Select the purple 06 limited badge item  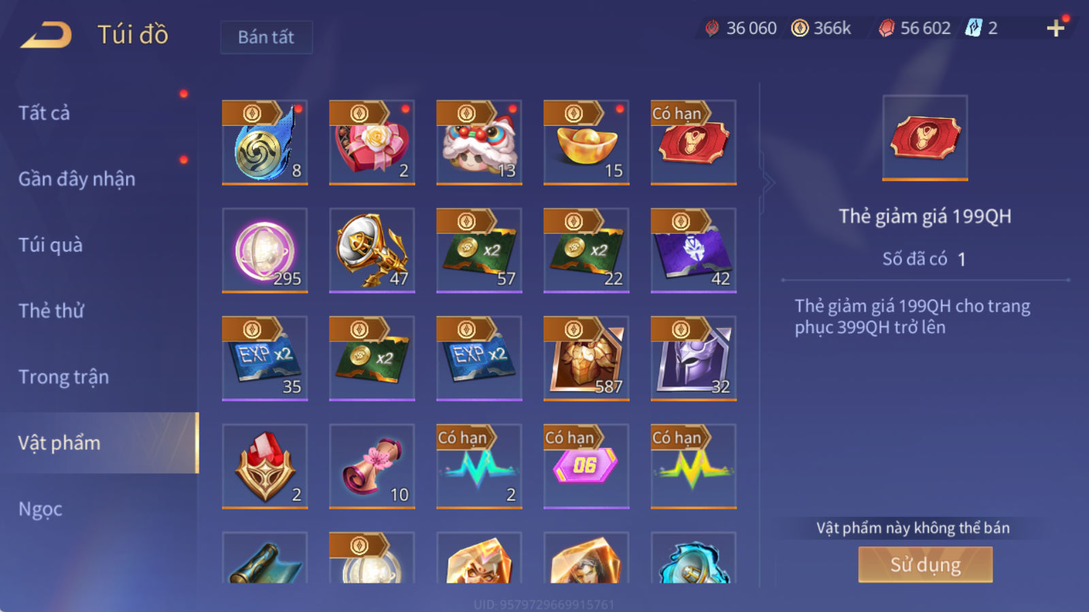(586, 466)
